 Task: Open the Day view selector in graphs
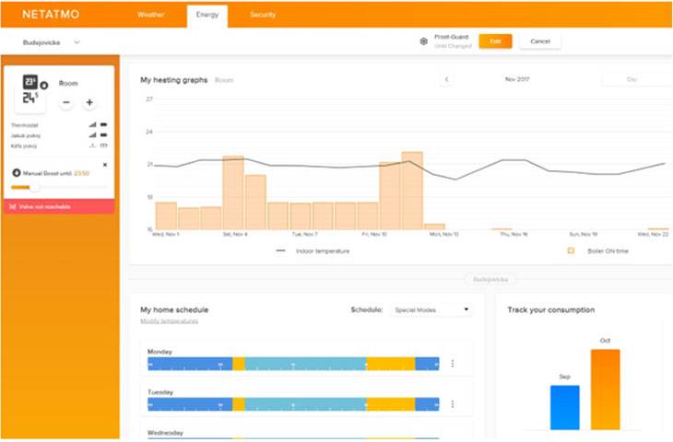(634, 80)
